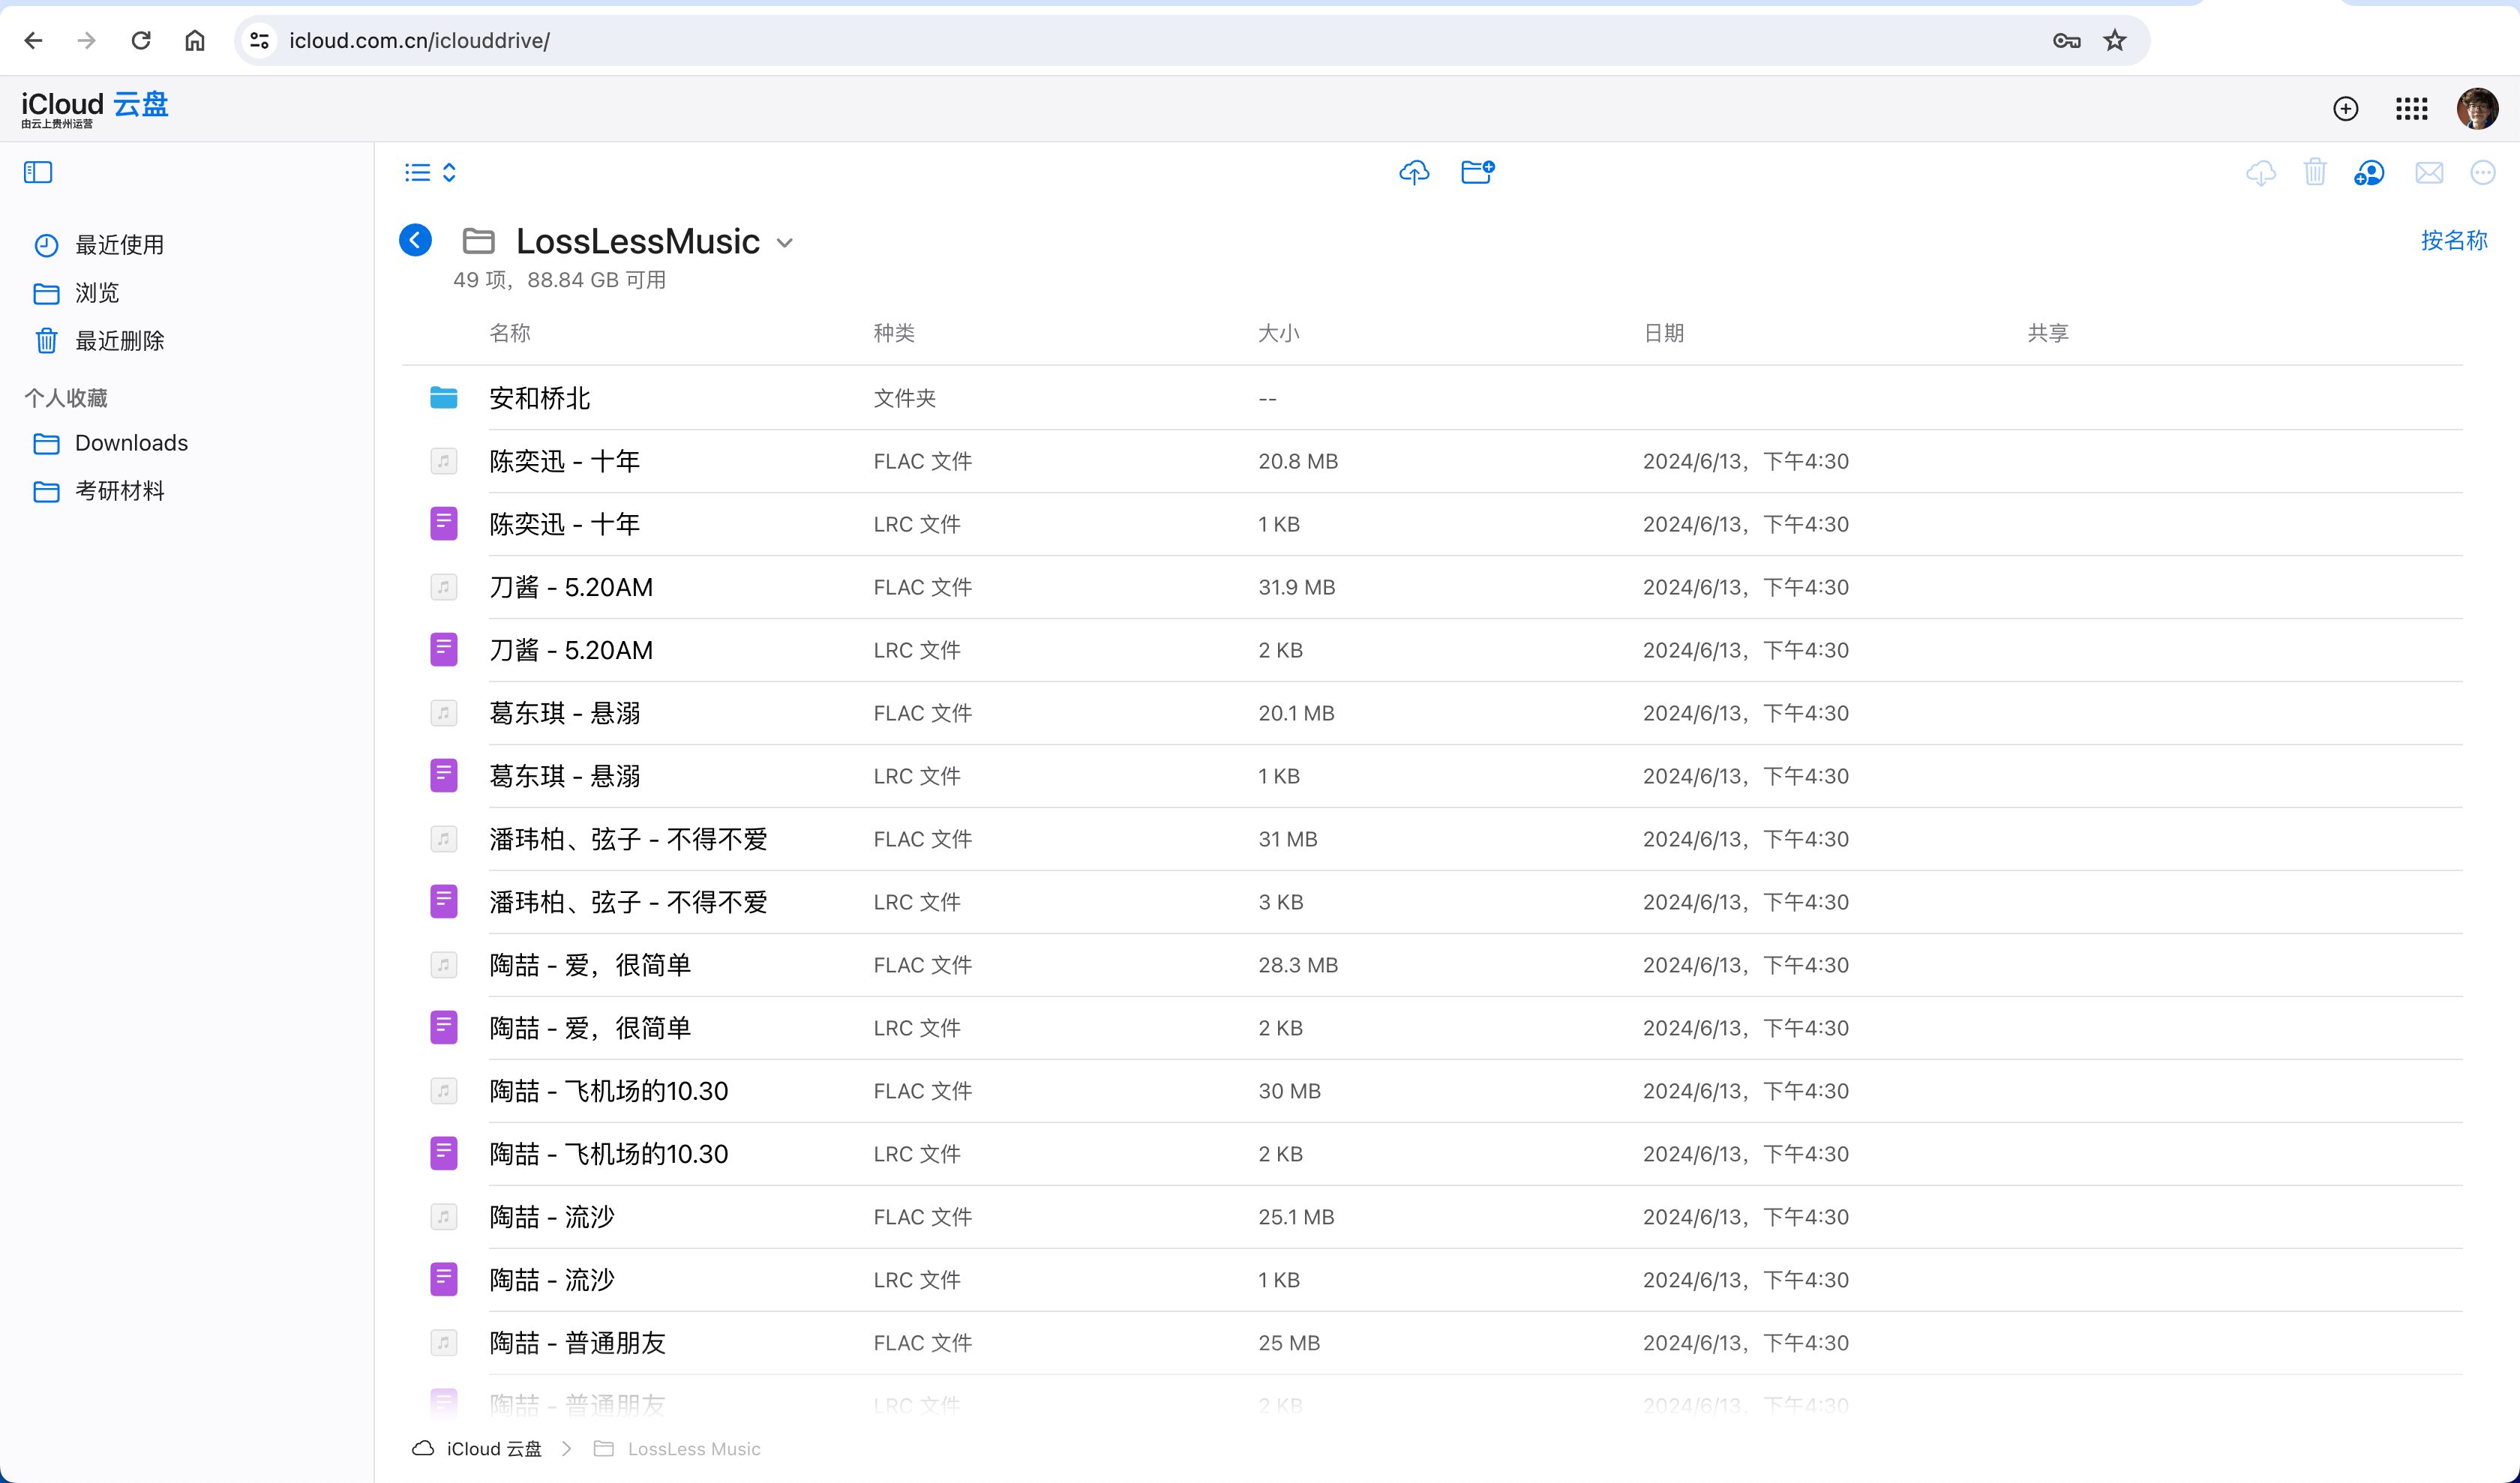Click LossLess Music breadcrumb at bottom

tap(677, 1449)
